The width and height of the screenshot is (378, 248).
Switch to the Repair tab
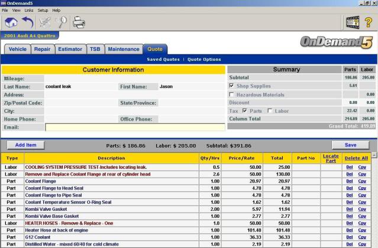42,49
